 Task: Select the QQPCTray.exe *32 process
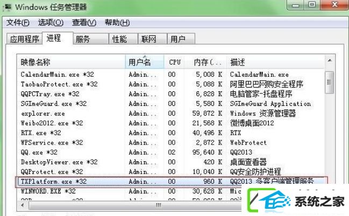[x=171, y=94]
